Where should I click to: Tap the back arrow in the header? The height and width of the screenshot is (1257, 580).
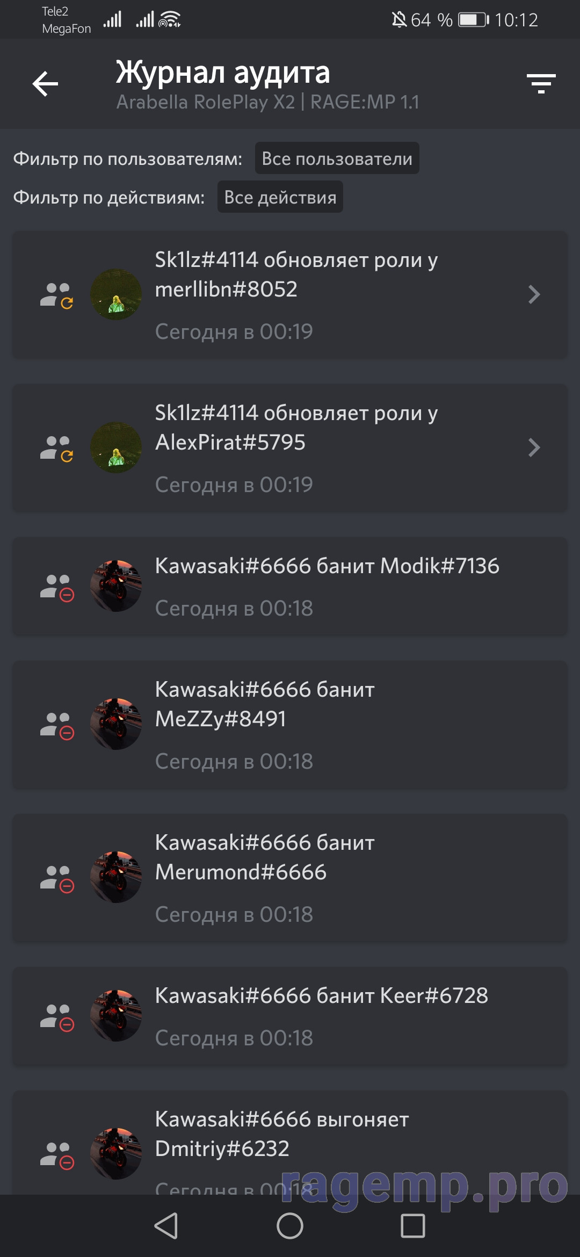tap(45, 84)
